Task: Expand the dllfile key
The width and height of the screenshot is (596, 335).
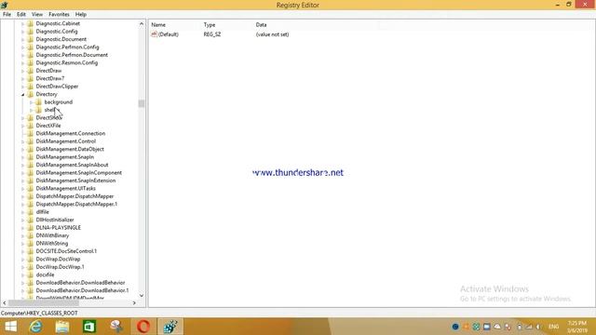Action: tap(22, 212)
